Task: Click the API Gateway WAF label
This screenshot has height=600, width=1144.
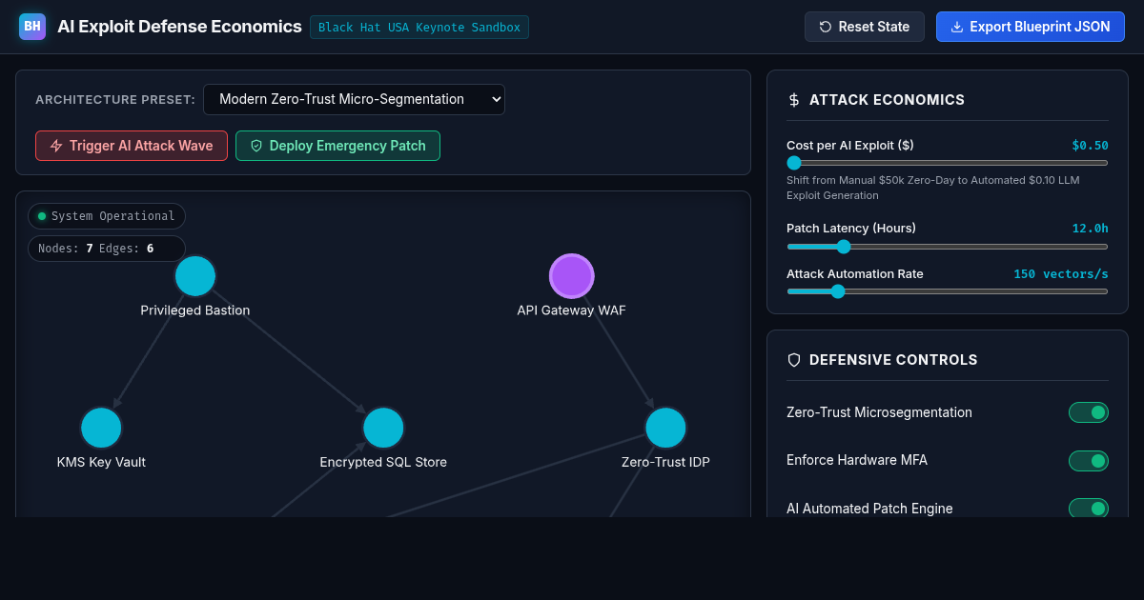Action: coord(572,310)
